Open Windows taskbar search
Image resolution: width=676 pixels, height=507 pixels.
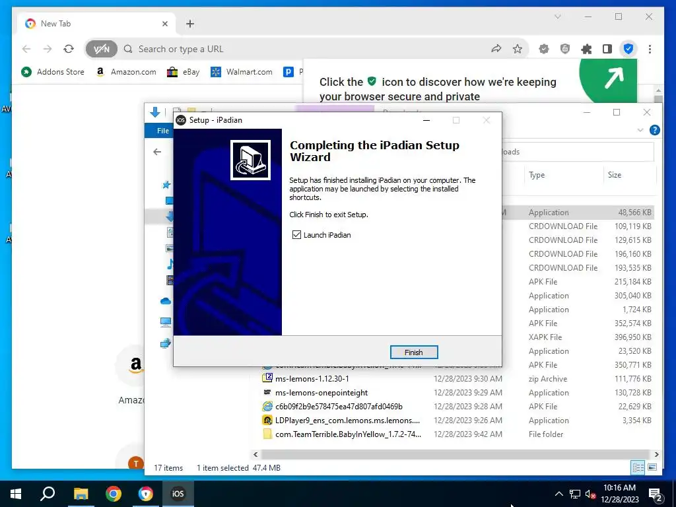(48, 494)
